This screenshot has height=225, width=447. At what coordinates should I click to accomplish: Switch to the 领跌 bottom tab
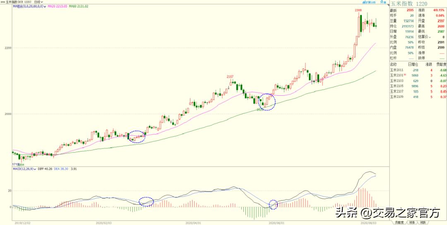click(x=422, y=222)
